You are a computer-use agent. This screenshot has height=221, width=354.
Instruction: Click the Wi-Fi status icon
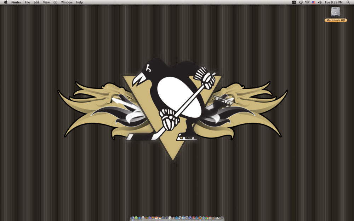click(x=307, y=2)
